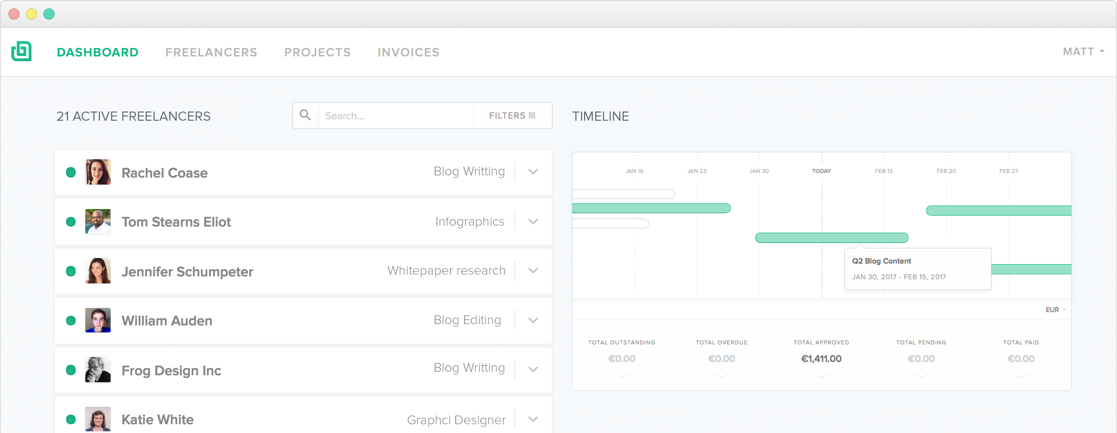Expand Jennifer Schumpeter's details chevron

(533, 271)
